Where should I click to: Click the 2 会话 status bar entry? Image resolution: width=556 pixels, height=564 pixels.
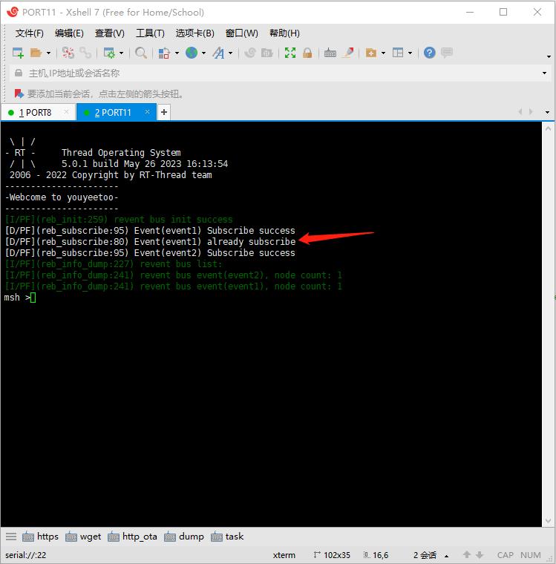[425, 555]
